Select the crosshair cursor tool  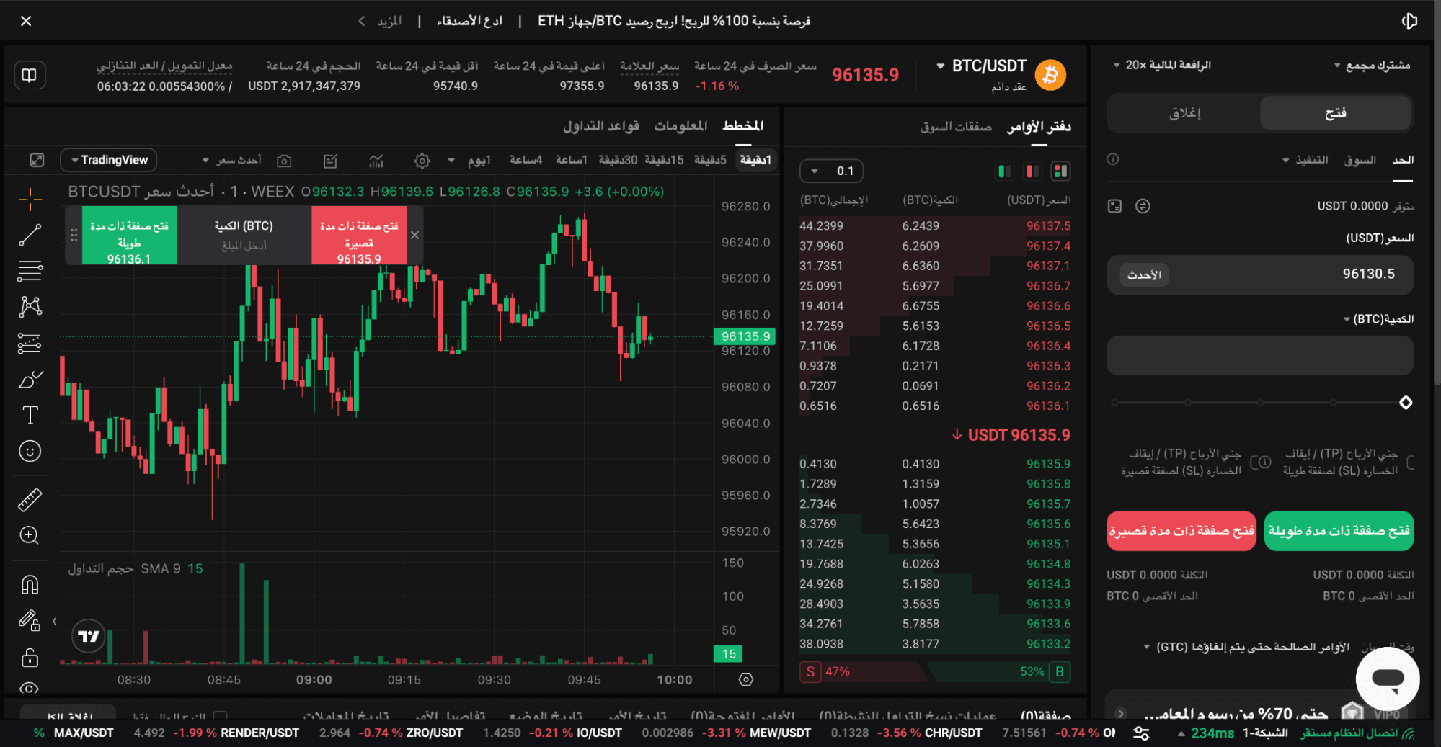29,200
